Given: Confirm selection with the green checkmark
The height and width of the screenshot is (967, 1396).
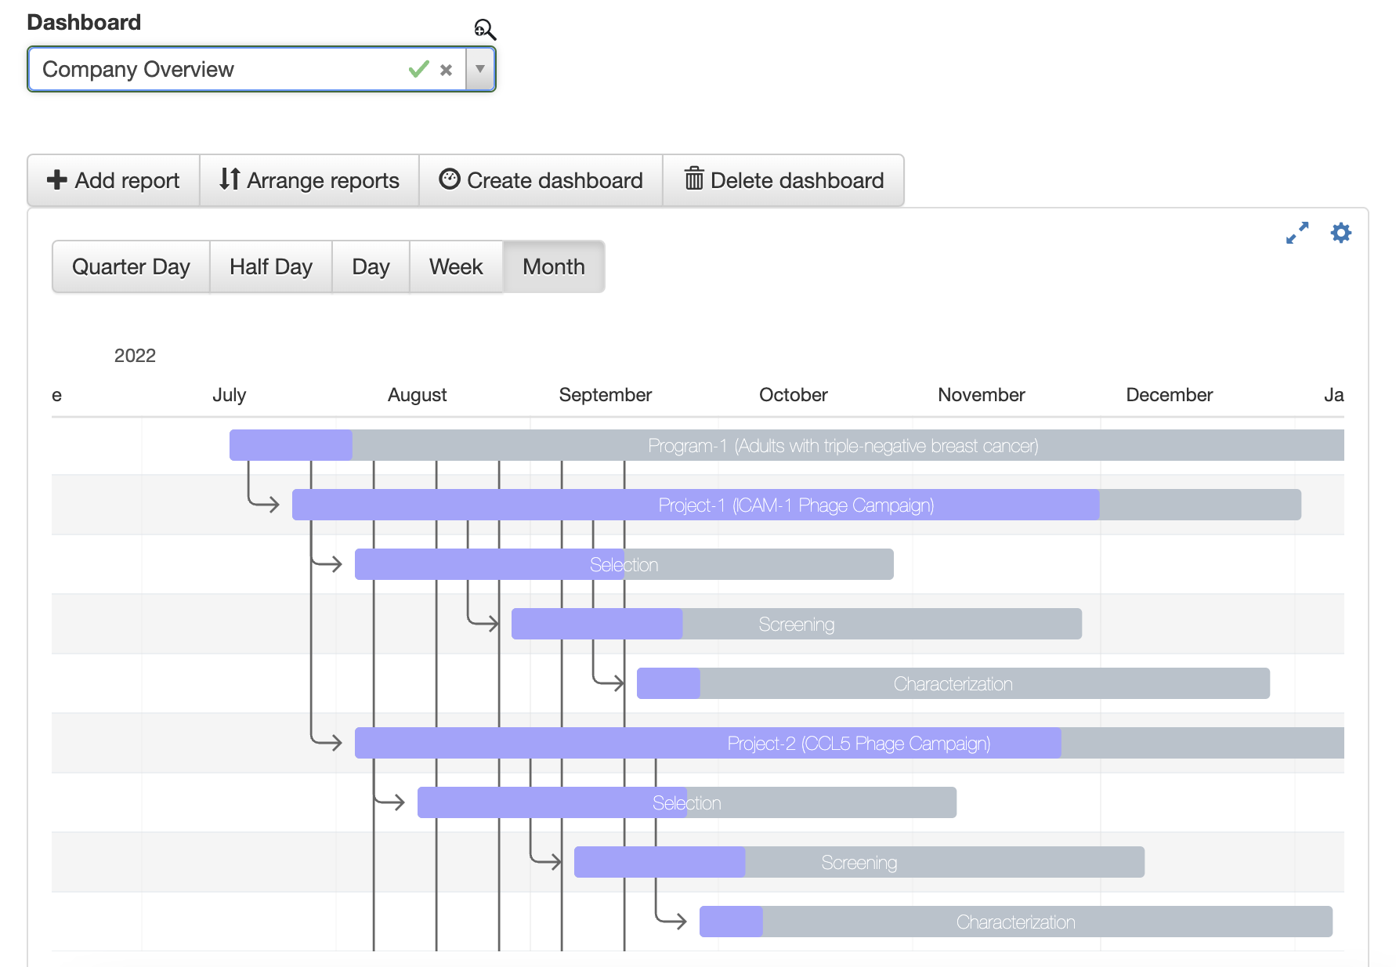Looking at the screenshot, I should 418,70.
